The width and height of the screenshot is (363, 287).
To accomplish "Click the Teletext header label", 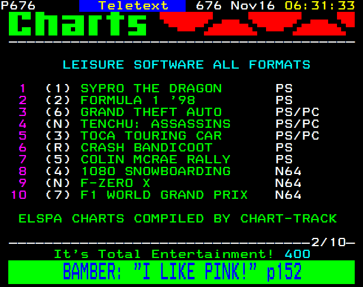I will [133, 5].
